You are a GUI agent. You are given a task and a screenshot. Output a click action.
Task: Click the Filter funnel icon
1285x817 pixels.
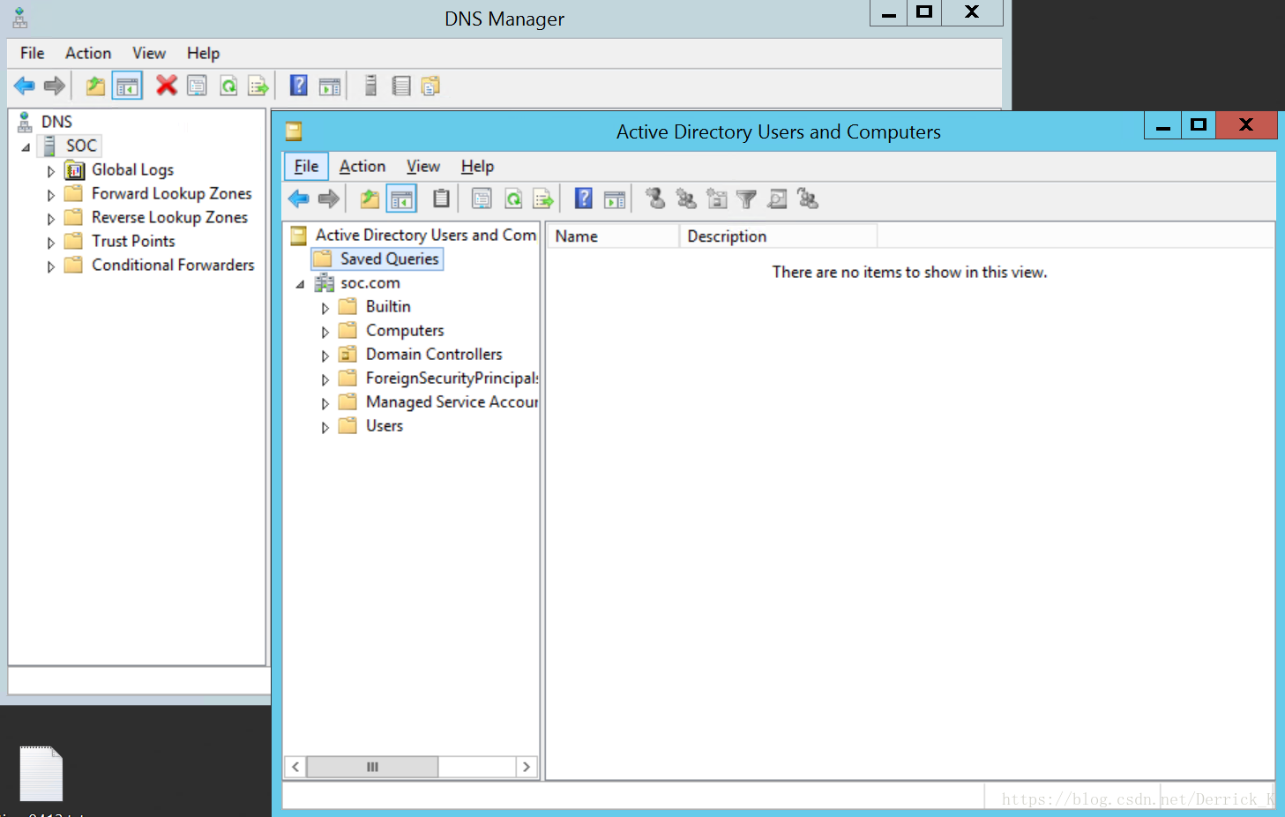pos(747,199)
